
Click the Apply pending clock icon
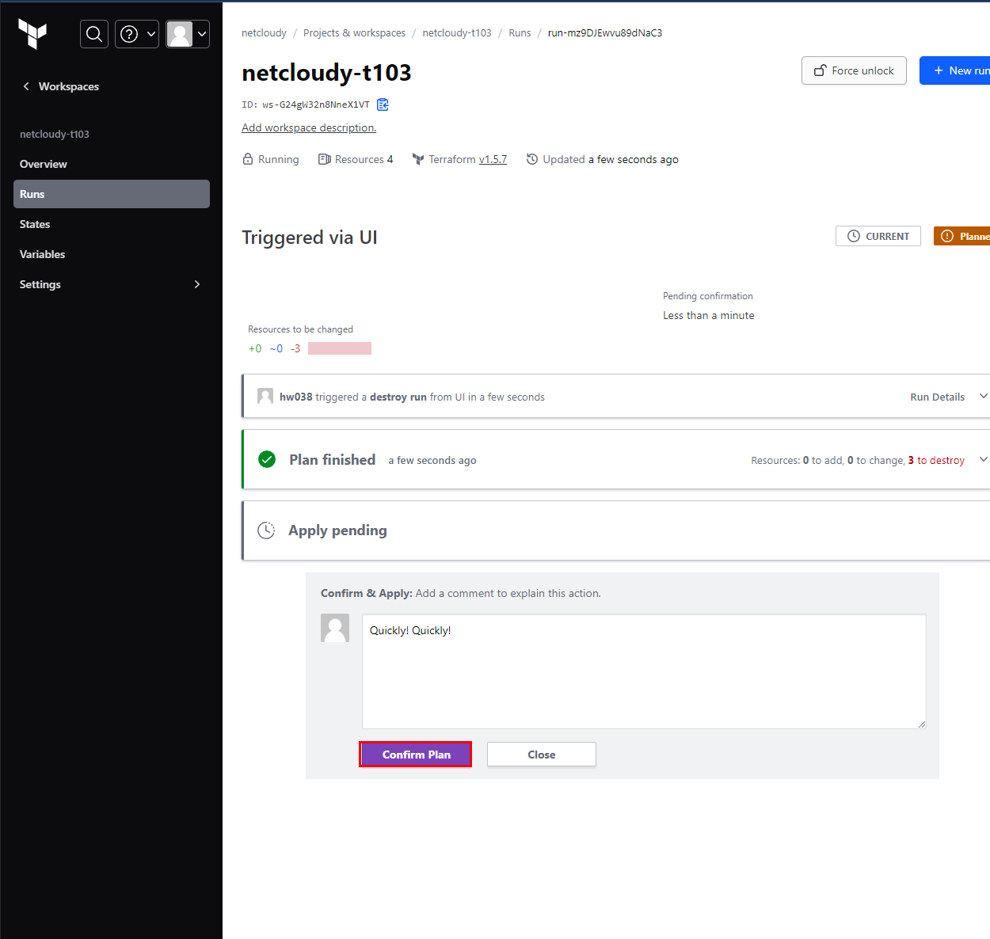pos(266,530)
